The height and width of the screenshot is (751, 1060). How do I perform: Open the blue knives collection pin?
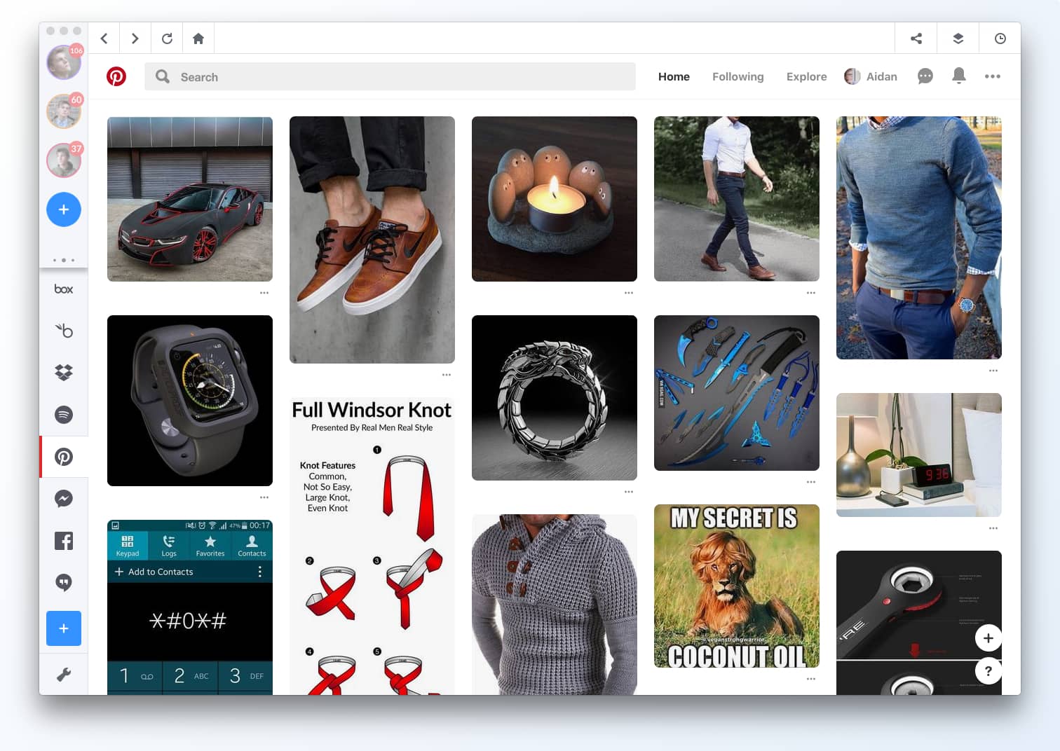737,393
